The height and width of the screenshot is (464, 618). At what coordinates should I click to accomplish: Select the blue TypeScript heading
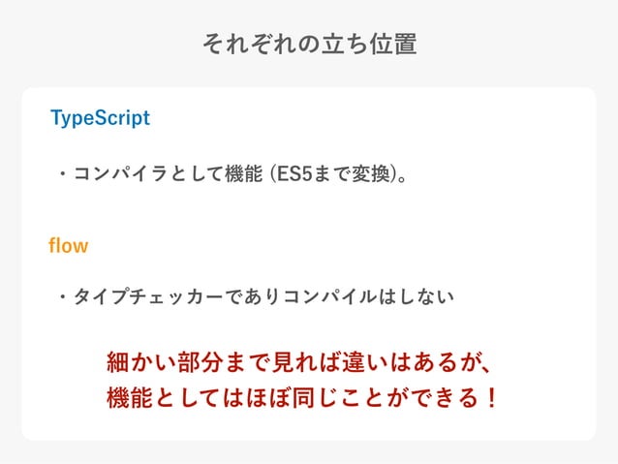pos(100,118)
